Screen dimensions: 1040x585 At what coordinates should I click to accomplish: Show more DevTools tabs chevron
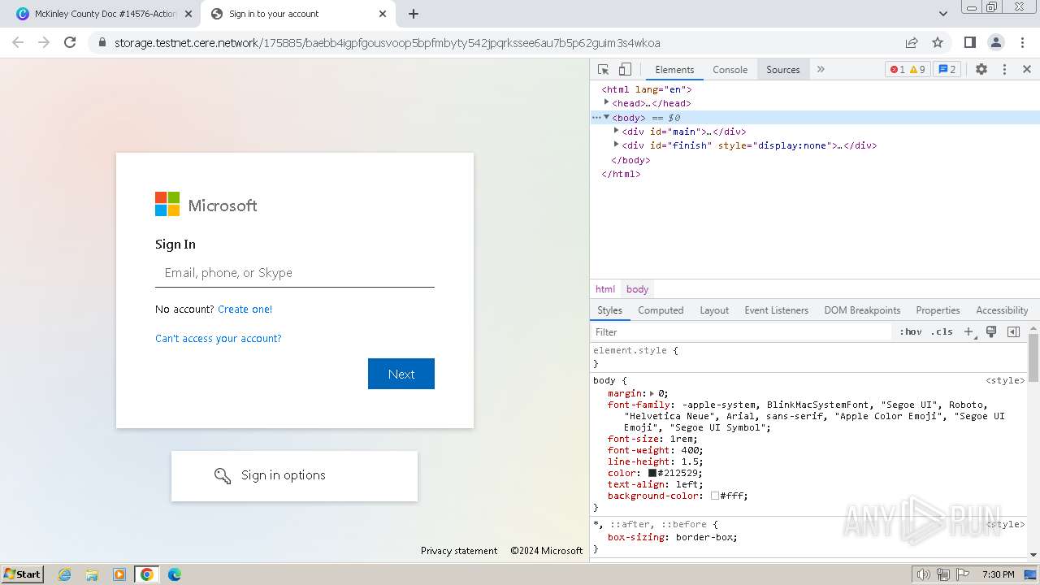coord(821,70)
